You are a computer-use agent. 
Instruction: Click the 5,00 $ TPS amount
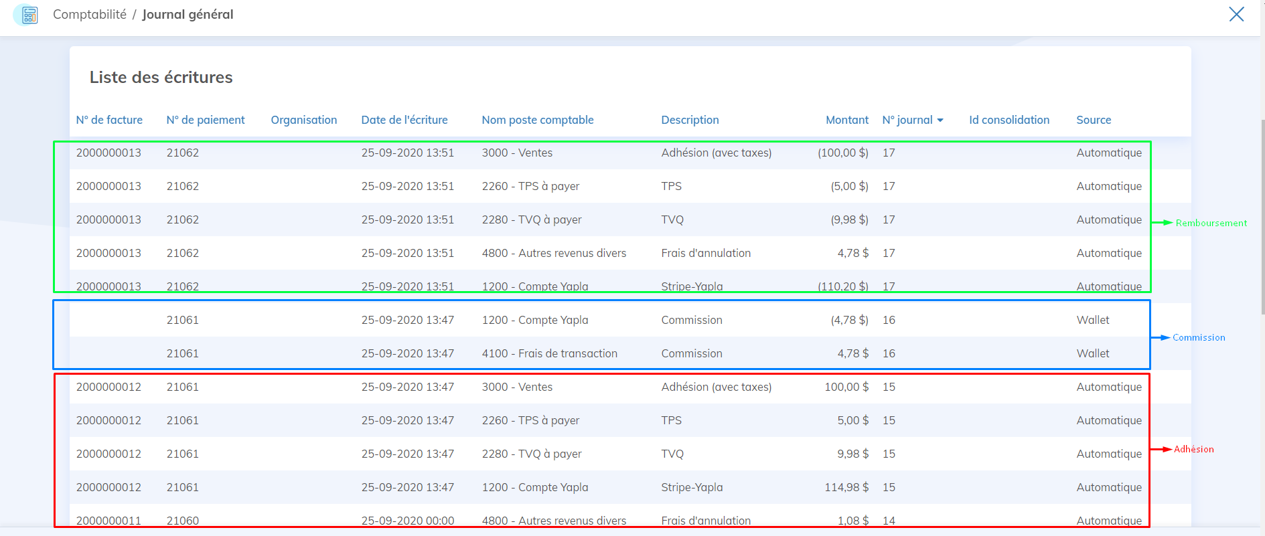coord(853,420)
